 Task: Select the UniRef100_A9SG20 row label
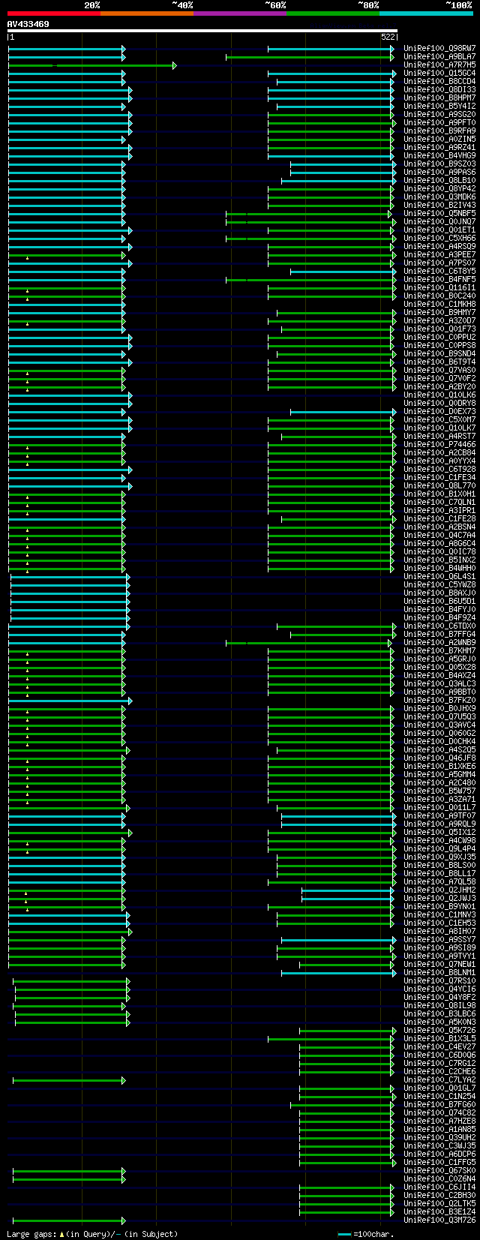click(x=439, y=114)
